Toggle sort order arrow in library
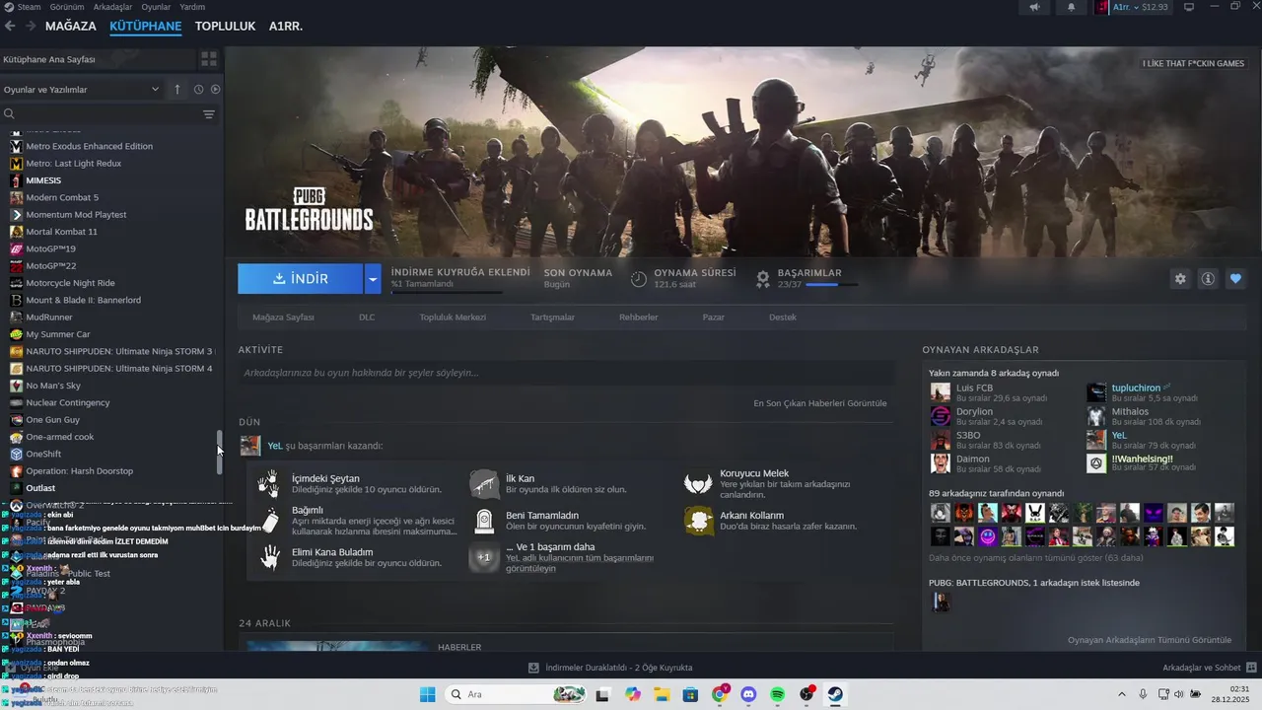This screenshot has height=710, width=1262. [x=177, y=90]
